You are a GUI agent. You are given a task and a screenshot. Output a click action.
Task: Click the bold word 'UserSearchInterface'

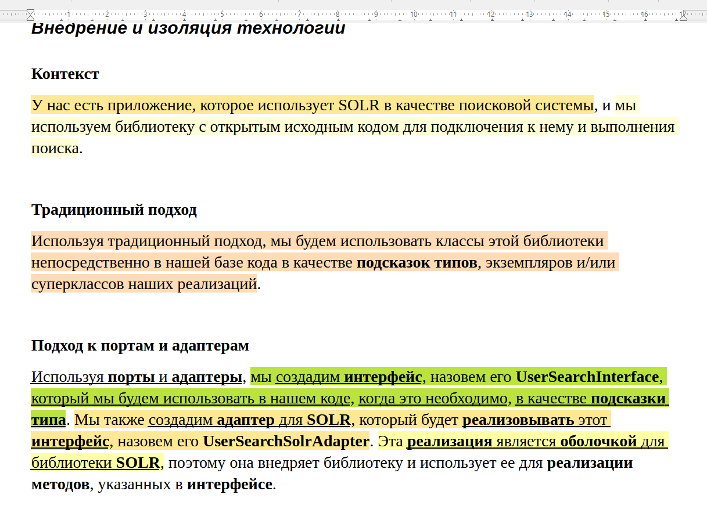point(587,377)
